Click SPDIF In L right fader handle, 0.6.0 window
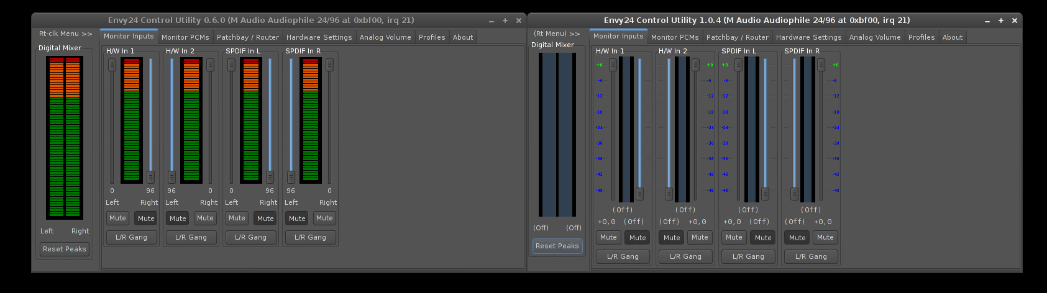This screenshot has height=293, width=1047. 270,177
